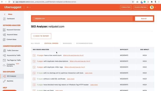Open the Ubersuggest U extension icon

point(148,2)
